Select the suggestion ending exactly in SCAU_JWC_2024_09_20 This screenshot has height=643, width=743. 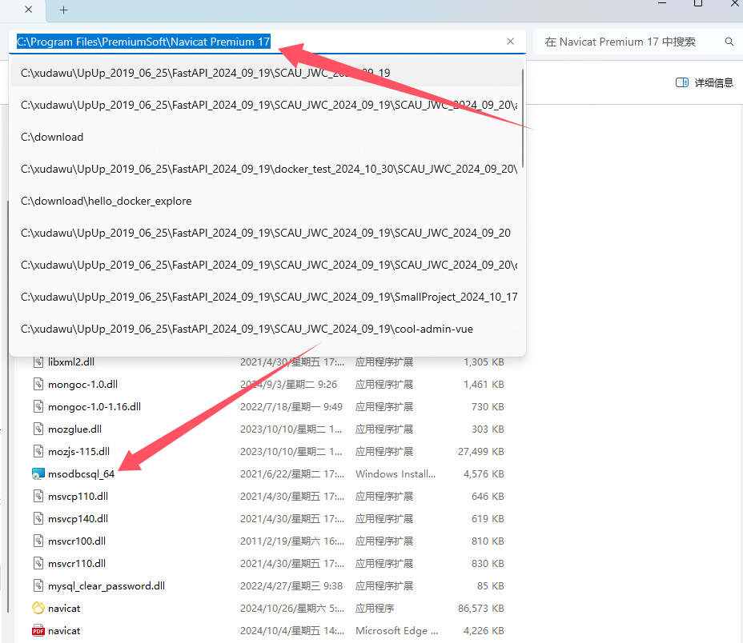(x=267, y=233)
